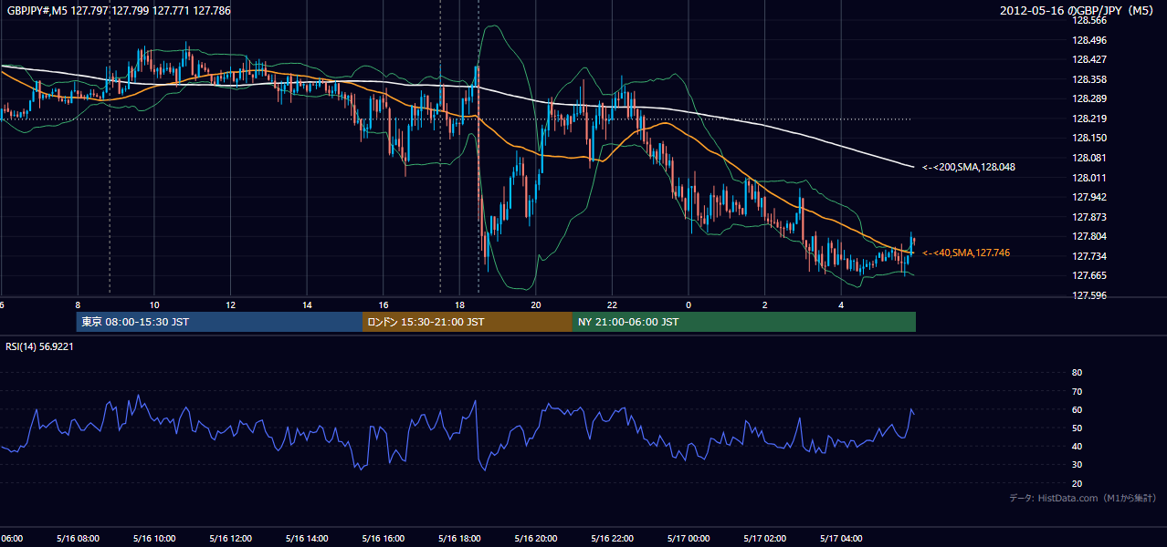The height and width of the screenshot is (547, 1167).
Task: Select the ロンドン 15:30-21:00 JST session bar
Action: coord(468,322)
